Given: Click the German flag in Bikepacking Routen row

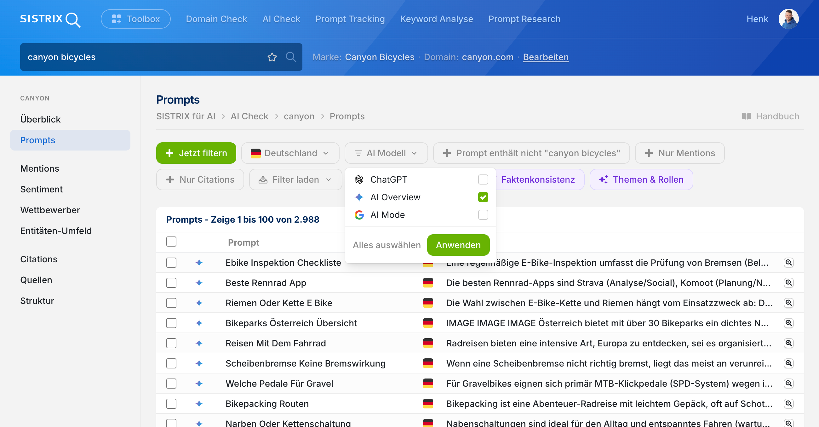Looking at the screenshot, I should 428,403.
